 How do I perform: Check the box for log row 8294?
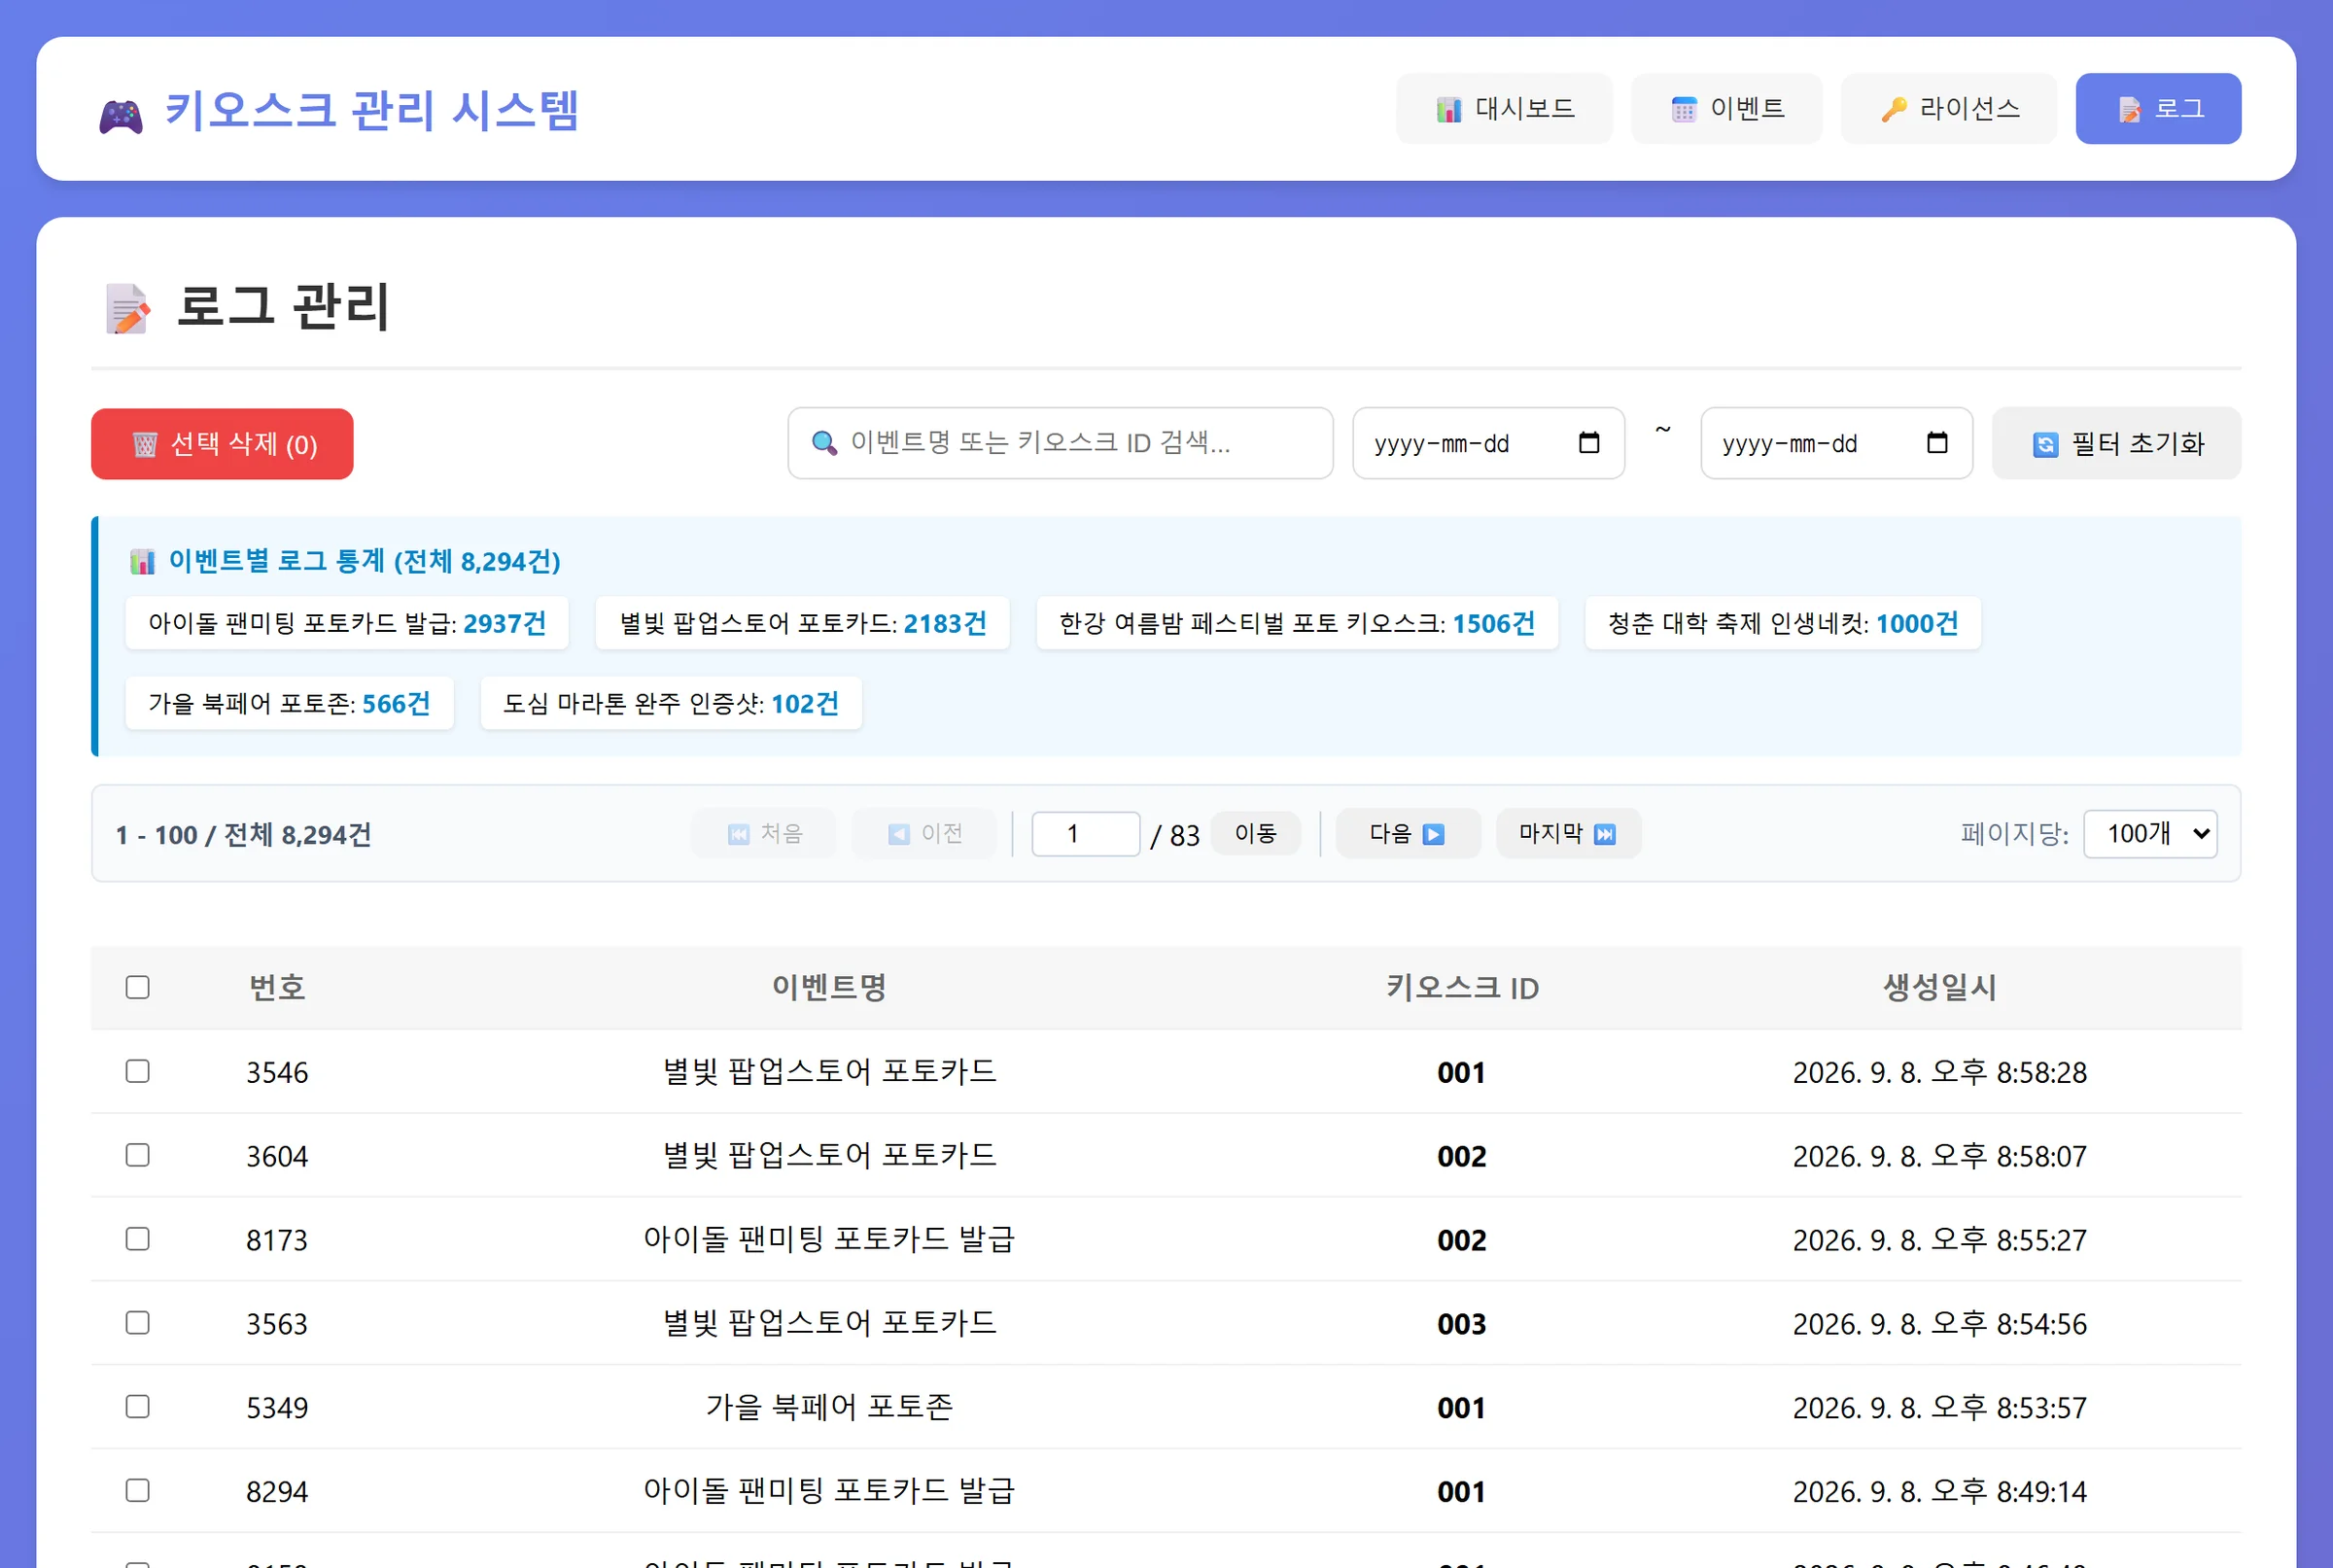click(138, 1490)
